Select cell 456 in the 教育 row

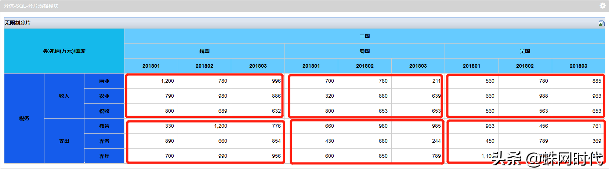[x=525, y=126]
